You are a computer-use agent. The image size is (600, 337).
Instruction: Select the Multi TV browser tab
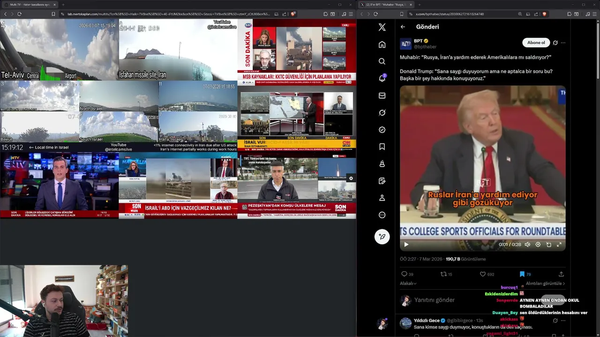(x=30, y=5)
